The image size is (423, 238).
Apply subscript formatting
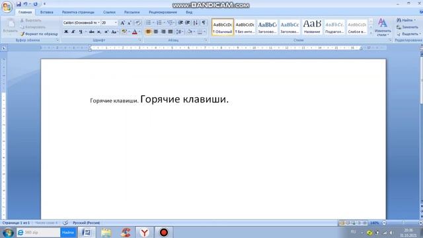[99, 32]
